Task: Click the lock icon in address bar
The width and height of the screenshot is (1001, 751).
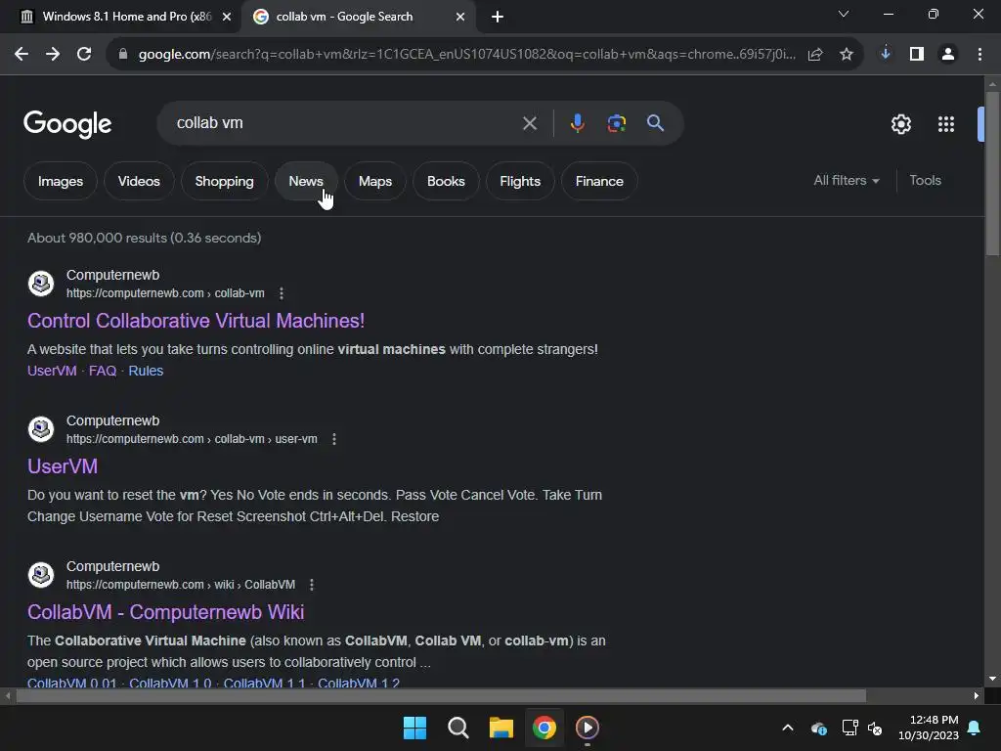Action: click(x=123, y=55)
